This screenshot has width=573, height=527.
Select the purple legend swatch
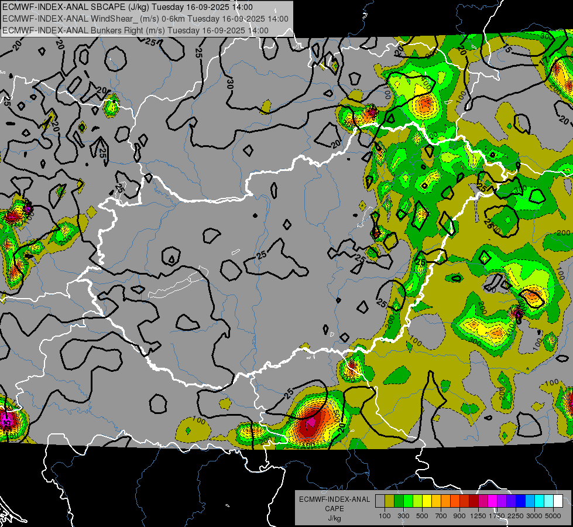pyautogui.click(x=502, y=501)
